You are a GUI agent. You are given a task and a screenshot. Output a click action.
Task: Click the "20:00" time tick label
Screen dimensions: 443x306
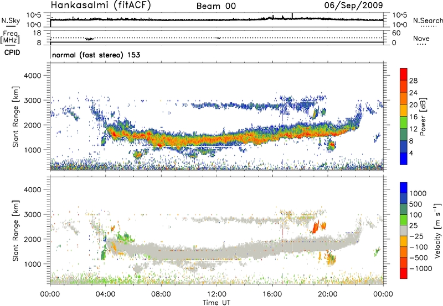point(328,294)
